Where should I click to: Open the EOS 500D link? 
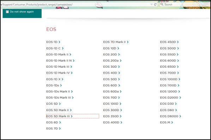coord(170,48)
